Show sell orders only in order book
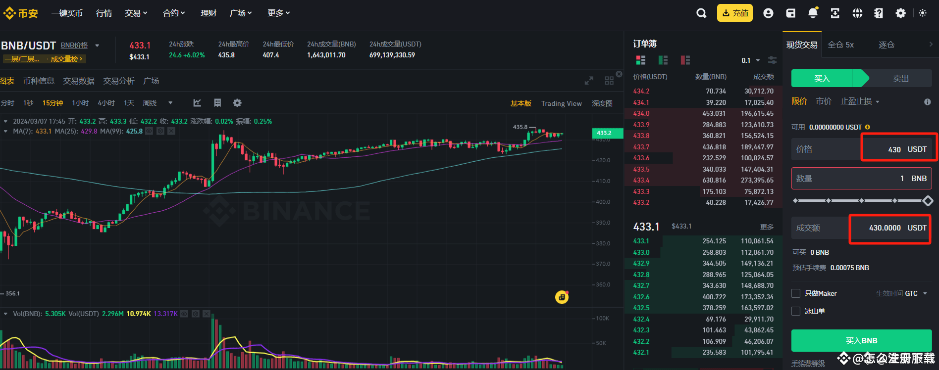Image resolution: width=939 pixels, height=370 pixels. tap(685, 60)
